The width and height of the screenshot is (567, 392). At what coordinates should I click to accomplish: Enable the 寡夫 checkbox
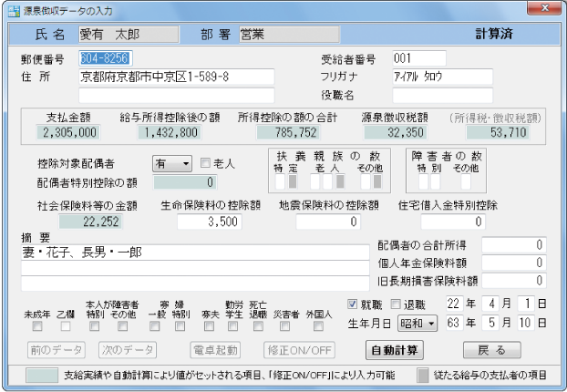click(208, 325)
